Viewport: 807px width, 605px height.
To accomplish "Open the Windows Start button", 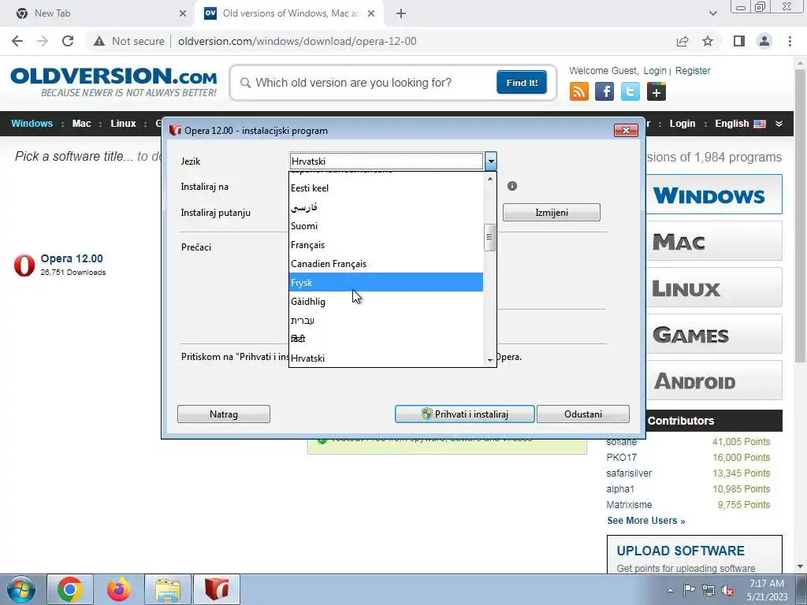I will pyautogui.click(x=21, y=589).
